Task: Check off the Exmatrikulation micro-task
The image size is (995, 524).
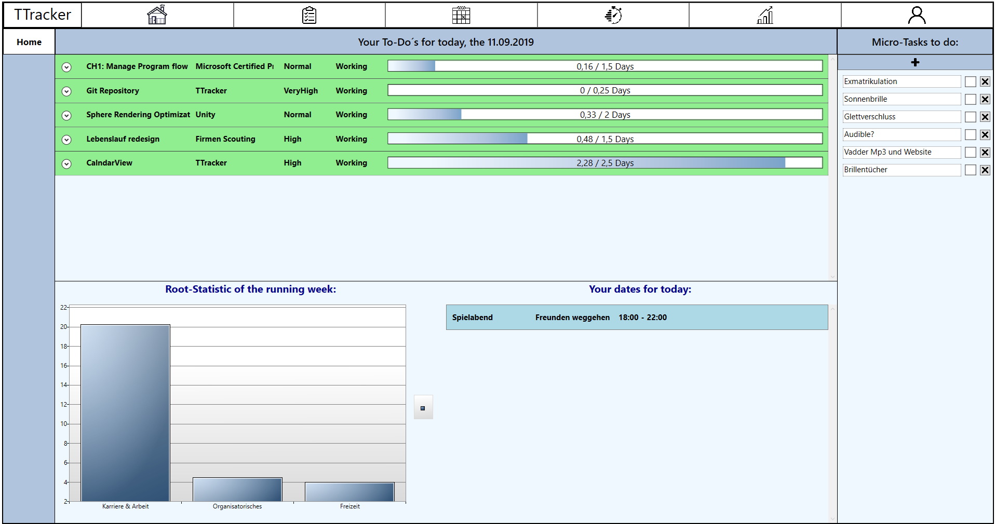Action: [x=971, y=81]
